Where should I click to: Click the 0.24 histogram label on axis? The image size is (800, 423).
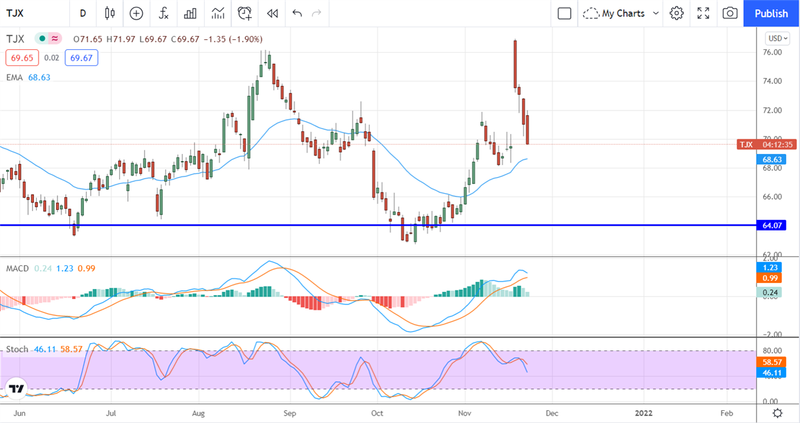771,292
